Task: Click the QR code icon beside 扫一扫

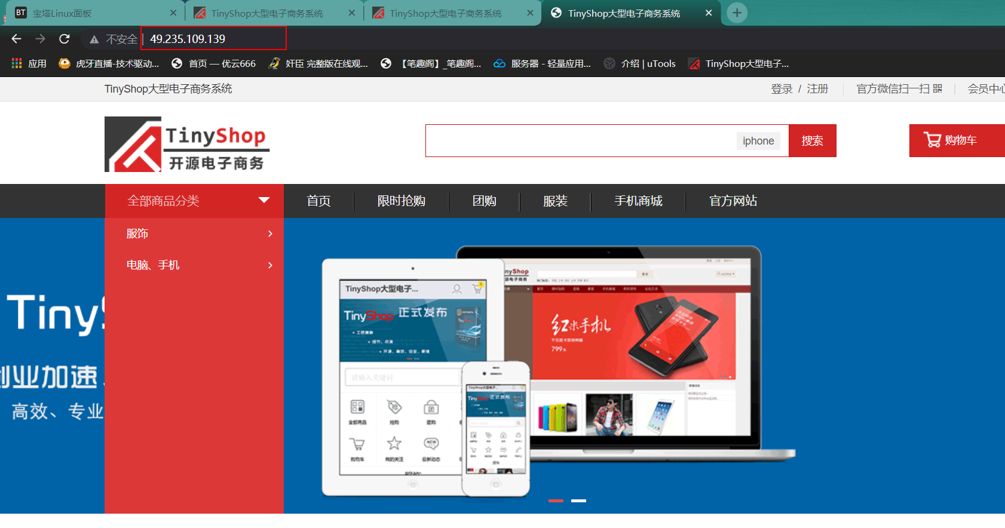Action: 937,89
